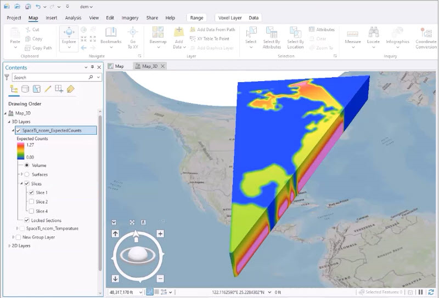
Task: Open the Insert ribbon tab
Action: pos(51,18)
